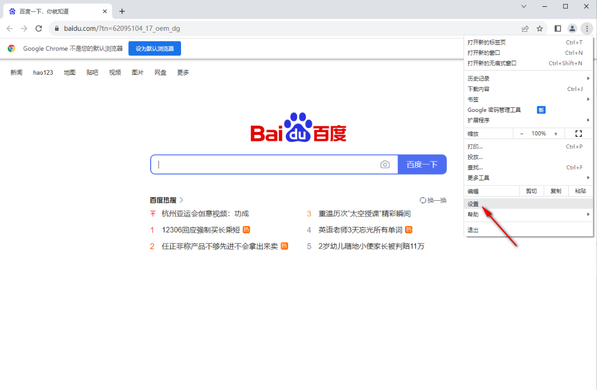597x390 pixels.
Task: Click 设为默认浏览器 button
Action: point(154,48)
